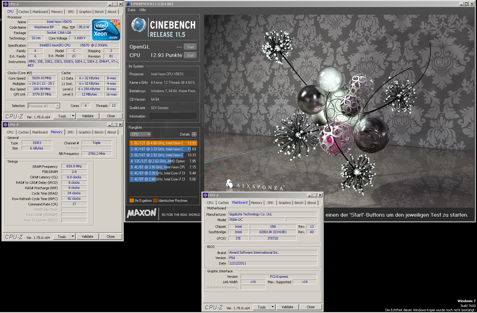477x313 pixels.
Task: Select ranking entry 12C/12T @ 2.62 GHz AMD
Action: point(163,161)
